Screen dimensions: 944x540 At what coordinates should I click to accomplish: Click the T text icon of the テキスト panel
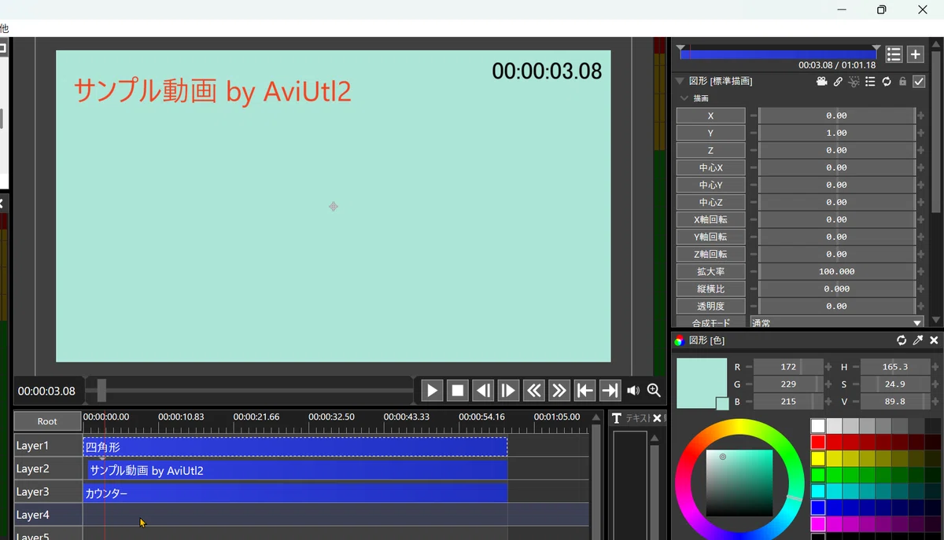coord(617,418)
